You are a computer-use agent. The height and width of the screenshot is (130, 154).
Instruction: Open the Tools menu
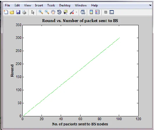tap(51, 5)
